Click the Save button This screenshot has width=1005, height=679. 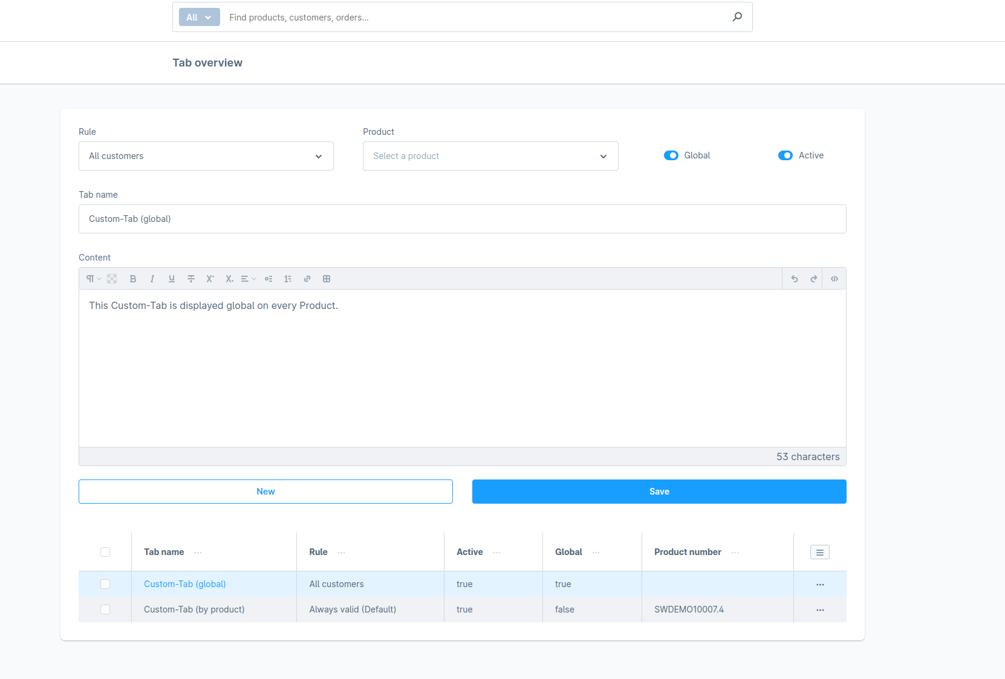pyautogui.click(x=659, y=492)
